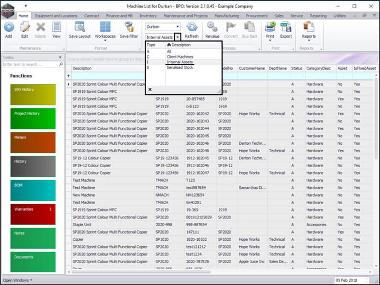Open the WO History tile
Screen dimensions: 380x285
pyautogui.click(x=33, y=94)
